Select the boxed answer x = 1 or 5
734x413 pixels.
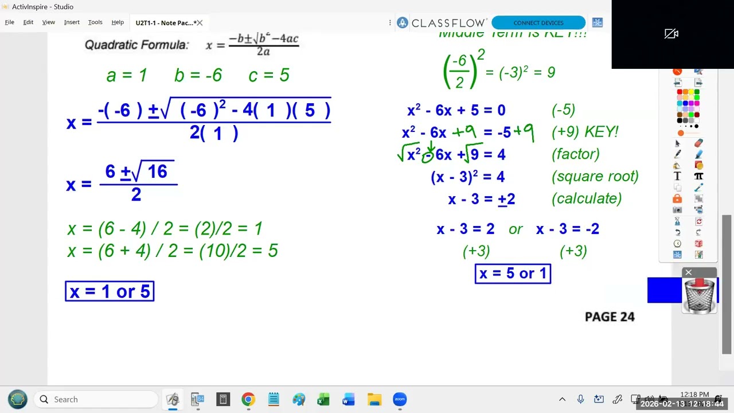click(110, 291)
